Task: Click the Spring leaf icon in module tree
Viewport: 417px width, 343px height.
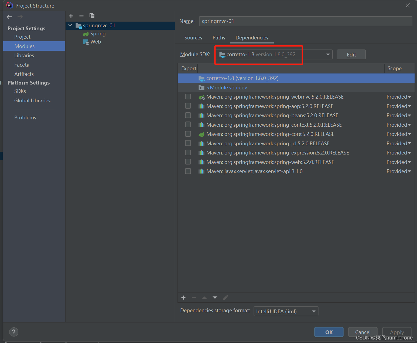Action: pyautogui.click(x=86, y=34)
